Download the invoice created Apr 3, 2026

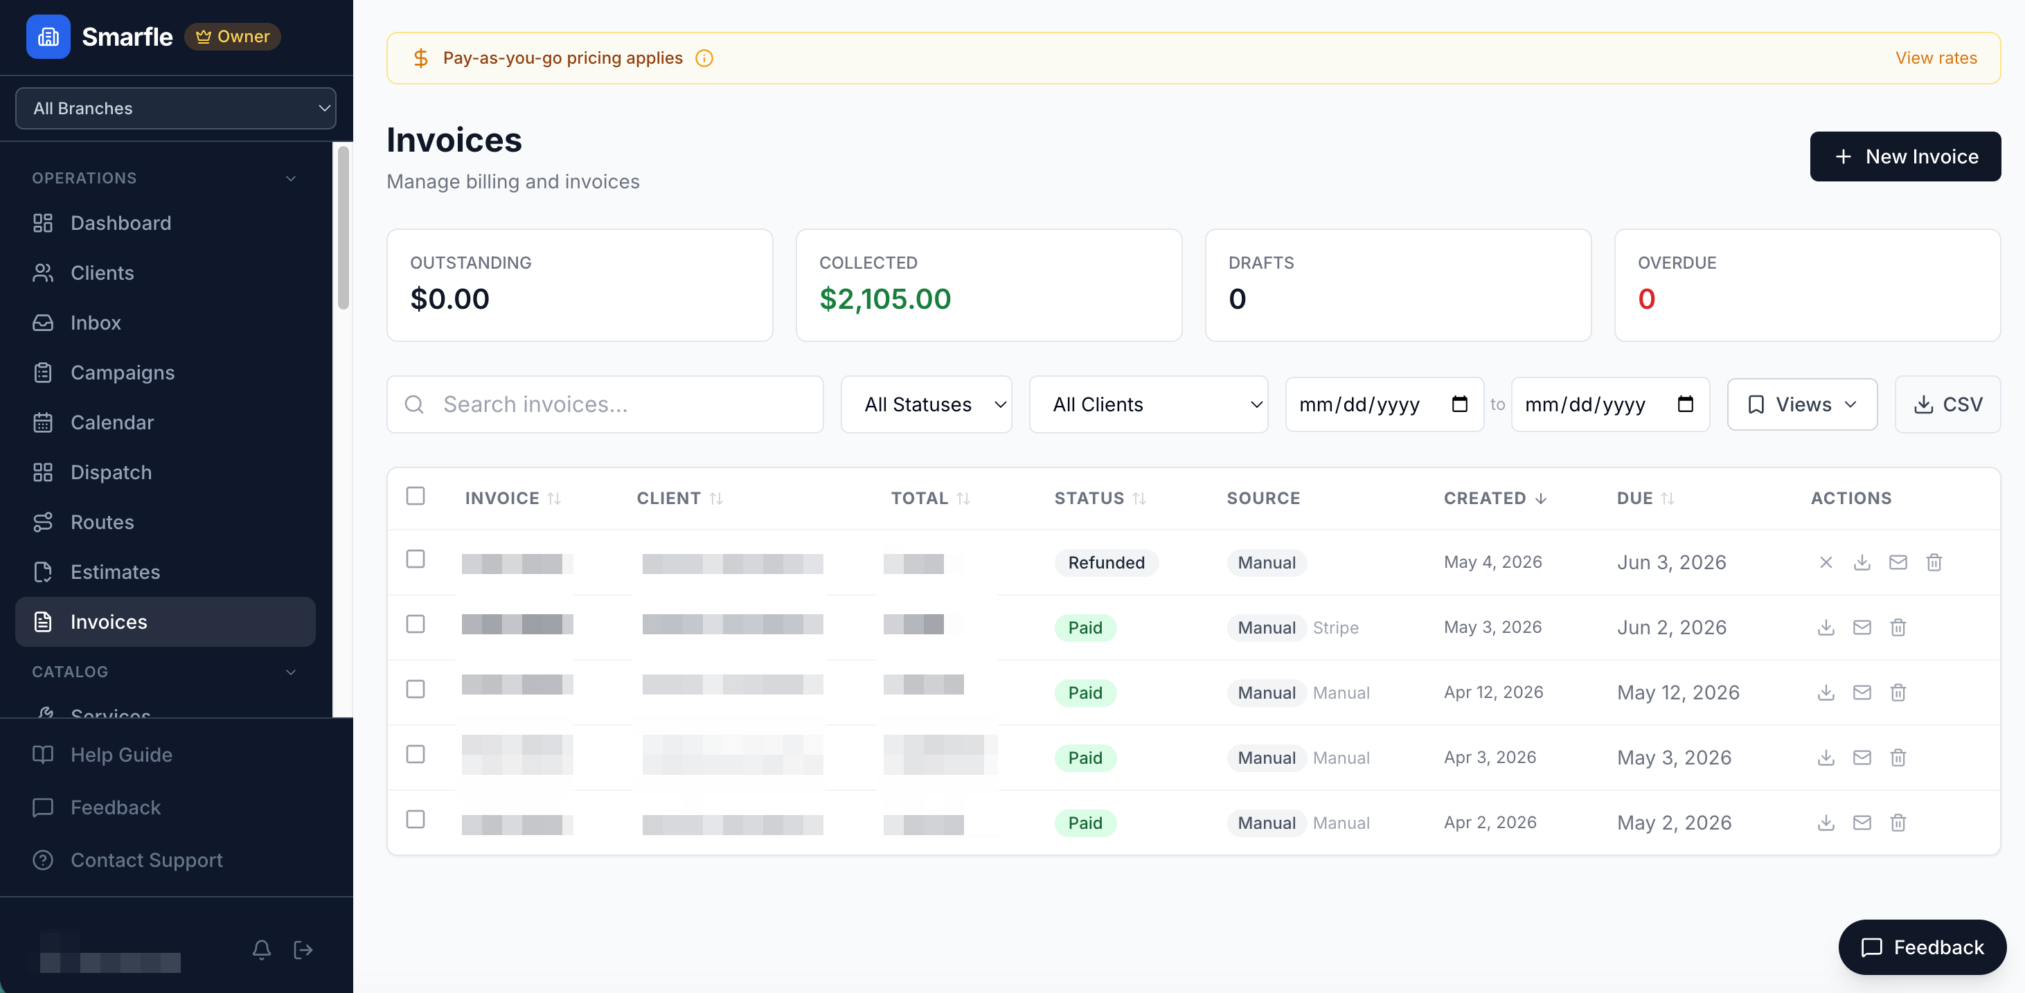[x=1826, y=758]
